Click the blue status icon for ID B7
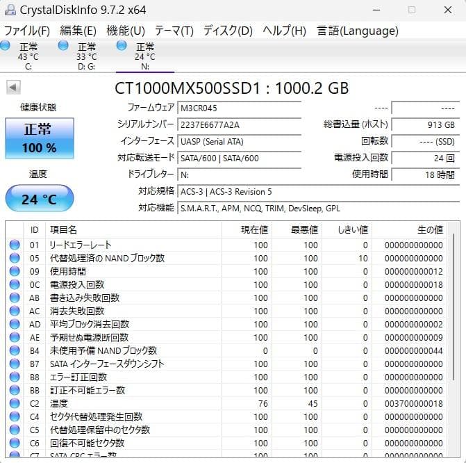 [15, 364]
